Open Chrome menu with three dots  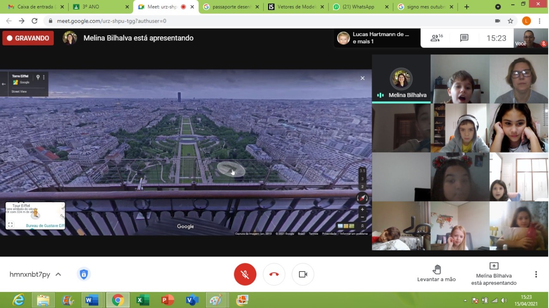(540, 21)
